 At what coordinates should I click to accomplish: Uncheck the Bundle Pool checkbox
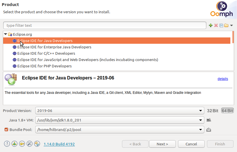(x=6, y=130)
